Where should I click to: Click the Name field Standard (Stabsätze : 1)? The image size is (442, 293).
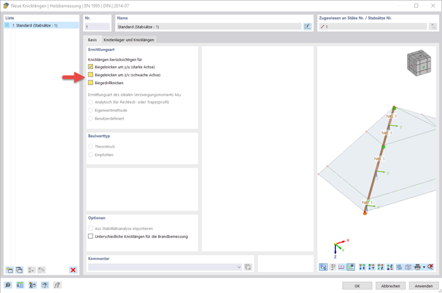[x=209, y=27]
